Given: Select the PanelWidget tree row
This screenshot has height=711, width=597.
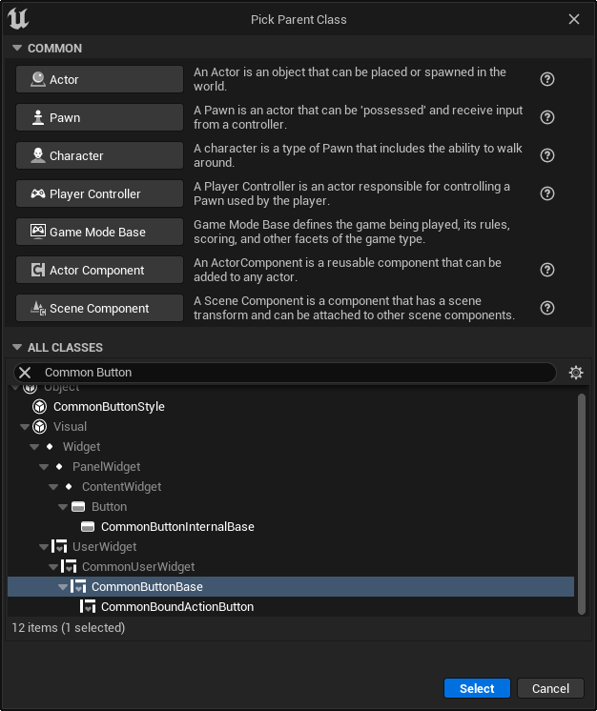Looking at the screenshot, I should click(x=291, y=467).
